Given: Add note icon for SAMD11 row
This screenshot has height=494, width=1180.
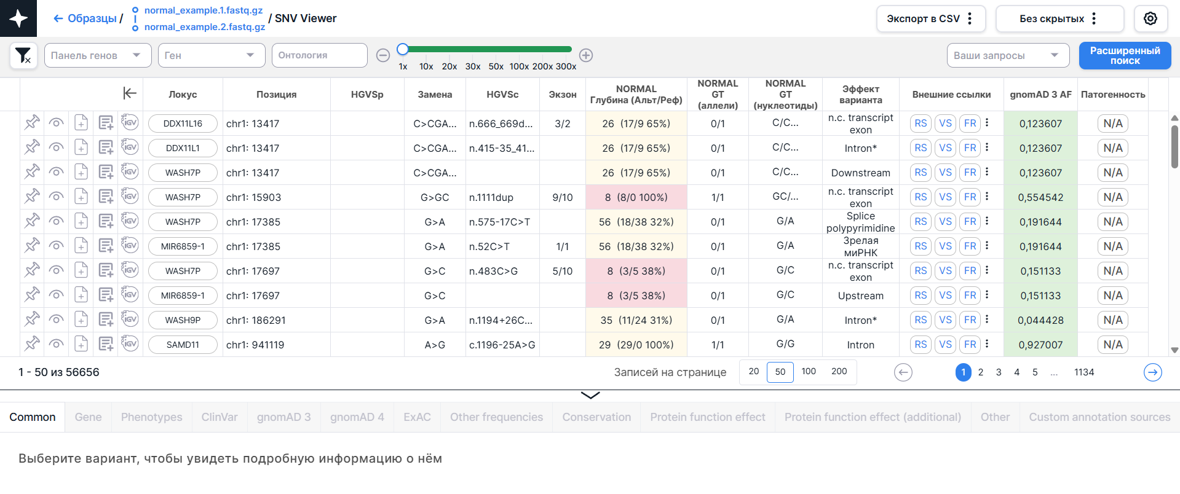Looking at the screenshot, I should pyautogui.click(x=106, y=344).
